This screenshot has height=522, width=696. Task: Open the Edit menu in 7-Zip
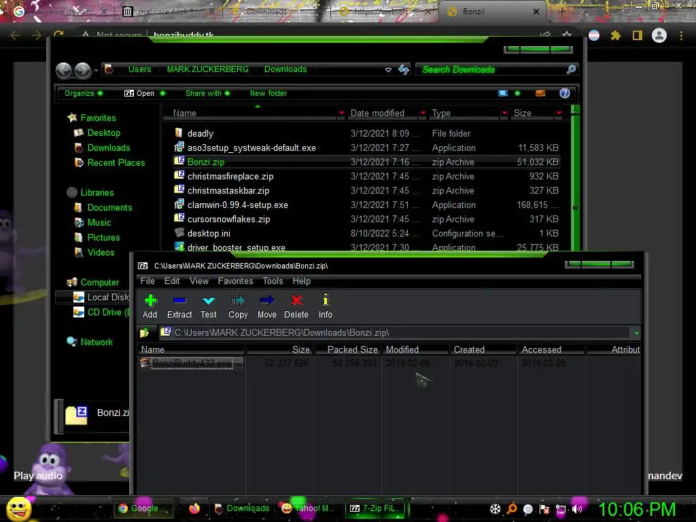coord(172,281)
